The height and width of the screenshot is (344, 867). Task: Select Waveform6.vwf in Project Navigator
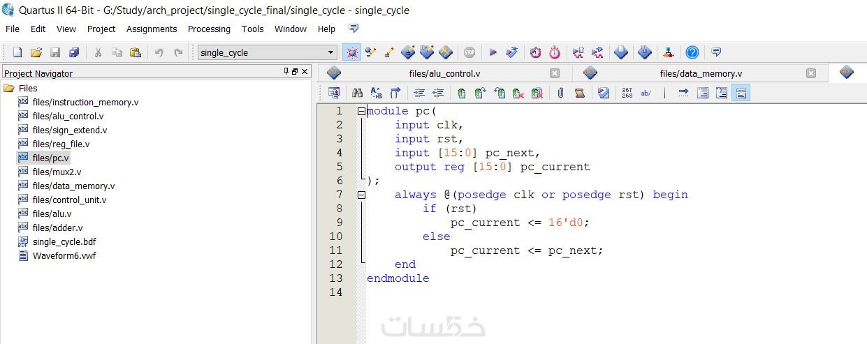(64, 255)
